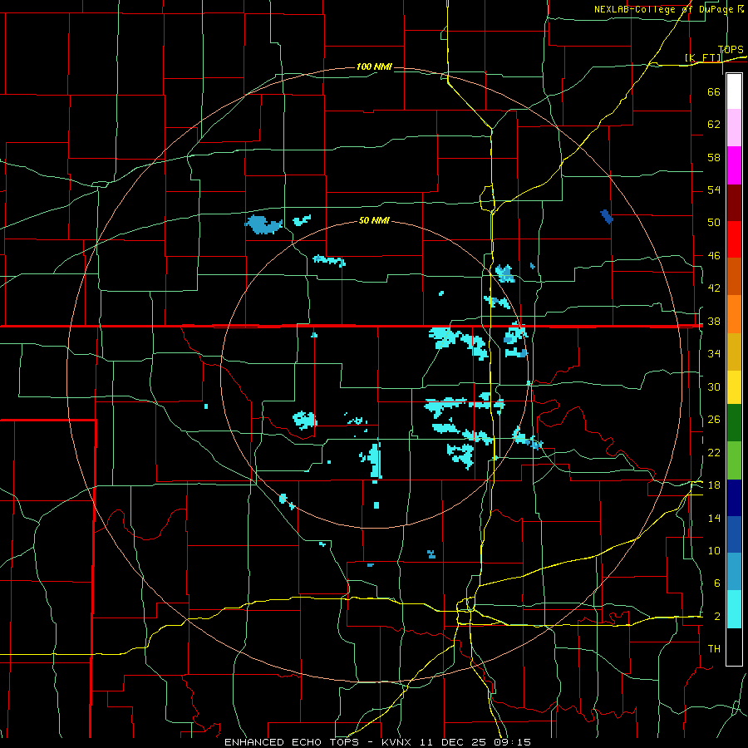The height and width of the screenshot is (748, 748).
Task: Click the "KVNX" radar site identifier
Action: click(x=398, y=742)
